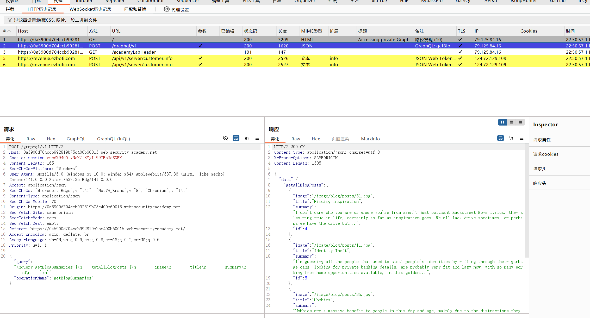Click the response panel vertical scrollbar
Viewport: 590px width, 318px height.
[527, 201]
